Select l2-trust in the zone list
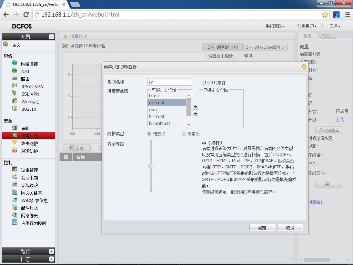 pos(167,117)
